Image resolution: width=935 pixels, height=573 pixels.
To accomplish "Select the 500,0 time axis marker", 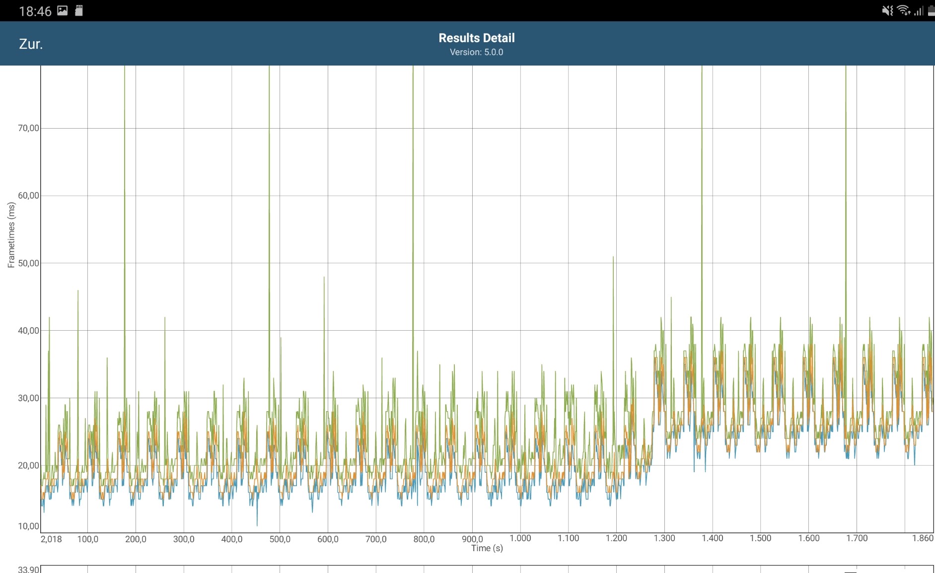I will click(x=280, y=539).
